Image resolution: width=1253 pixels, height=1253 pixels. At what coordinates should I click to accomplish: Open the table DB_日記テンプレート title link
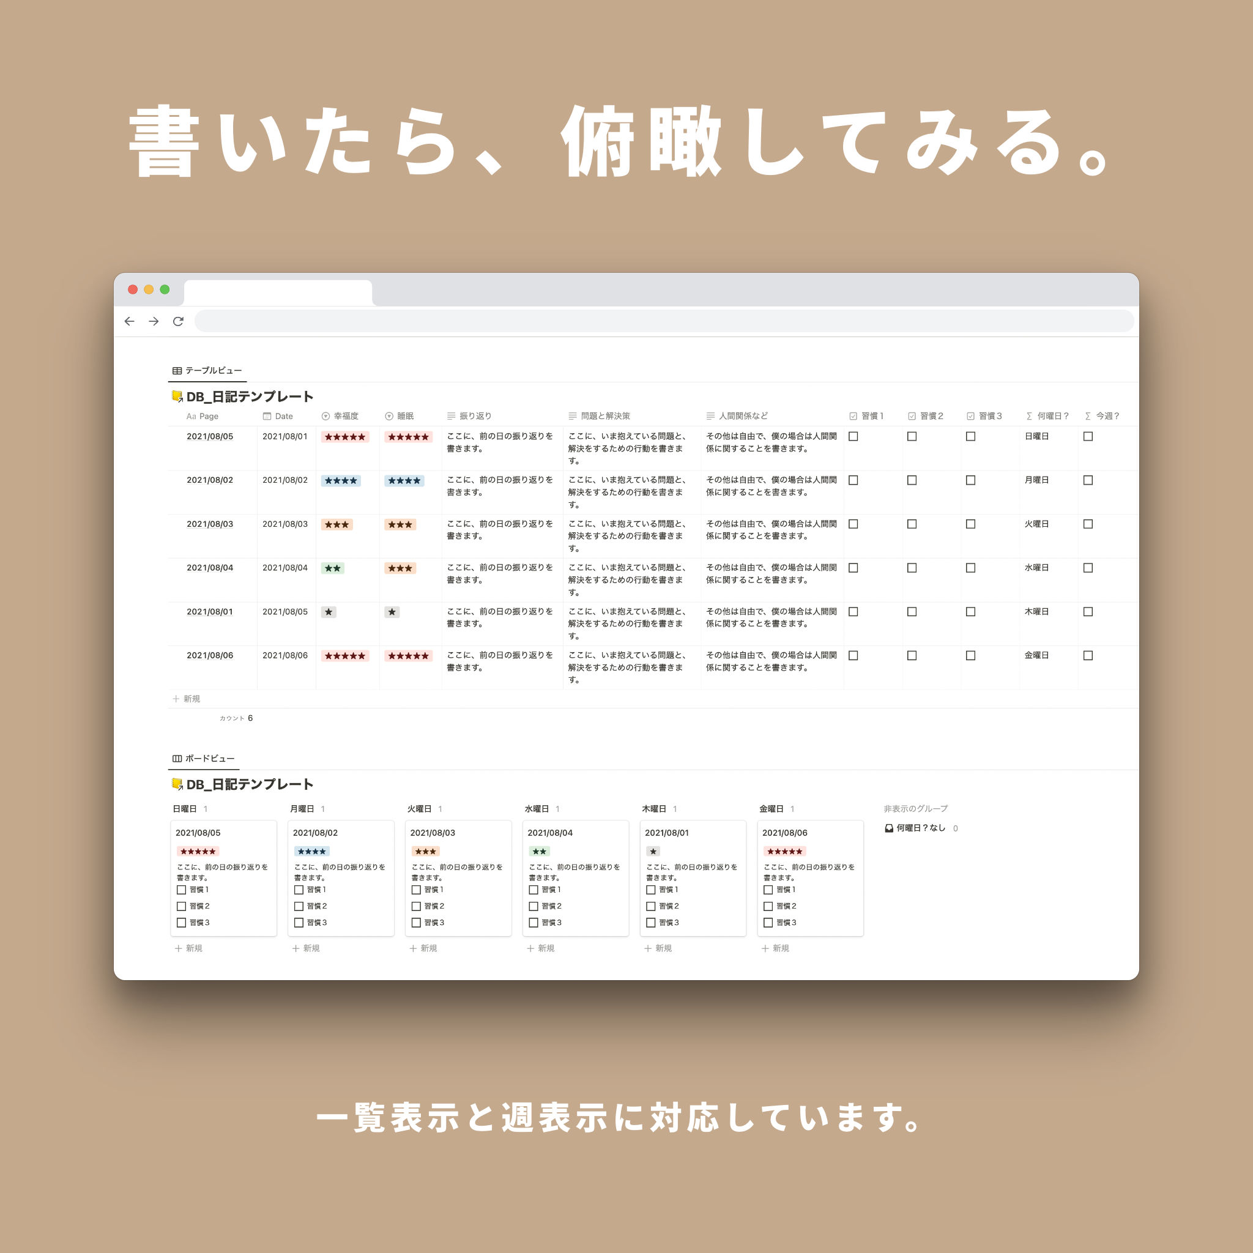(250, 396)
